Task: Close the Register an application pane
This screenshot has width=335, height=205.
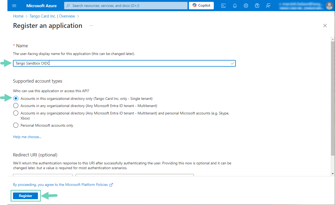Action: [325, 25]
